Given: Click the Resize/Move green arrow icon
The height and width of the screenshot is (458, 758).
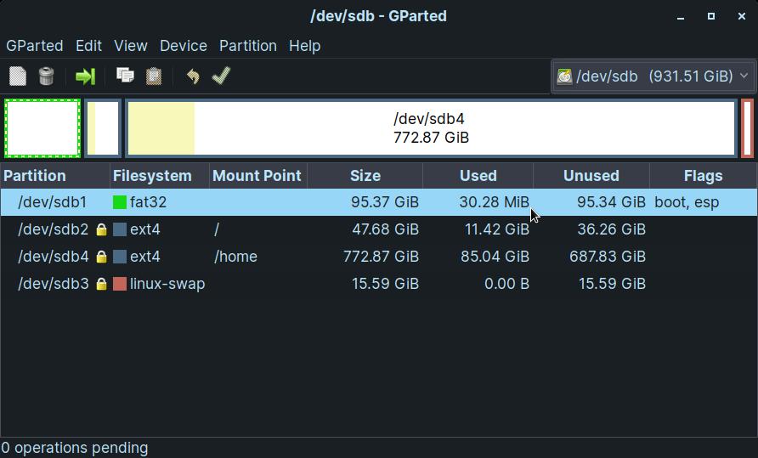Looking at the screenshot, I should tap(86, 76).
